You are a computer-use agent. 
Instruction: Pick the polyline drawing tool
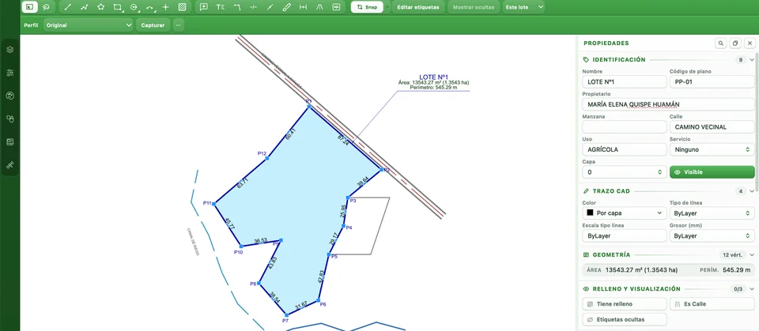coord(85,7)
